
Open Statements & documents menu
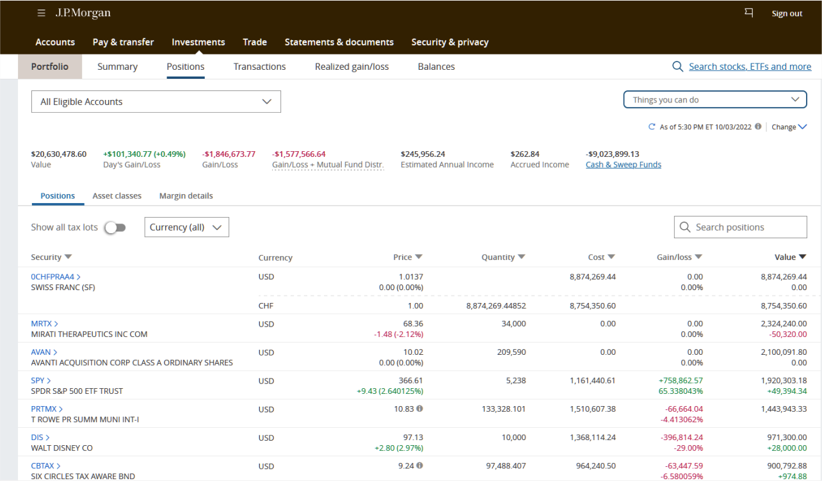click(x=339, y=42)
